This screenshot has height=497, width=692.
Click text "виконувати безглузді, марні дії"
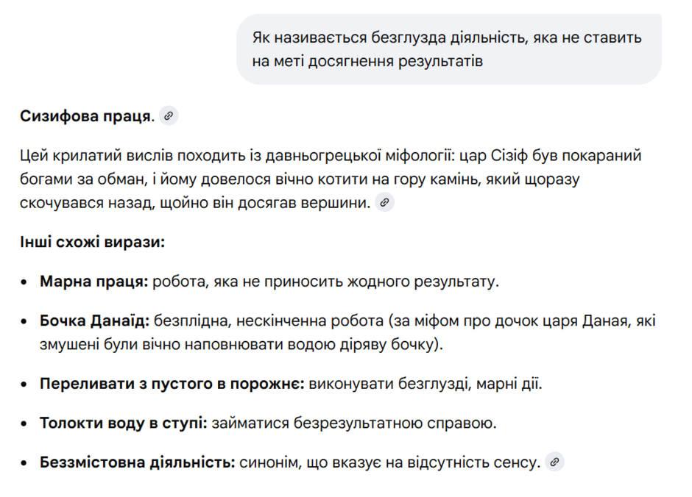(426, 384)
